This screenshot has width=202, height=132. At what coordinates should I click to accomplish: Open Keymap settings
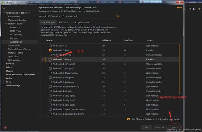(x=10, y=64)
